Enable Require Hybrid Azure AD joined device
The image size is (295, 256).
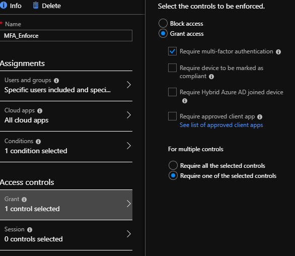point(172,92)
